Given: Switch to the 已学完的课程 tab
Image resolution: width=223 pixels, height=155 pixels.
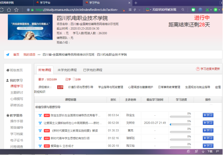Looking at the screenshot, I should (x=93, y=70).
